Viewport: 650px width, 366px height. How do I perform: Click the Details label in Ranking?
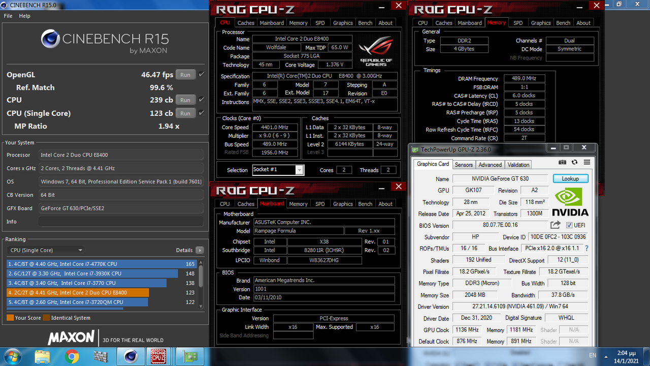[184, 250]
